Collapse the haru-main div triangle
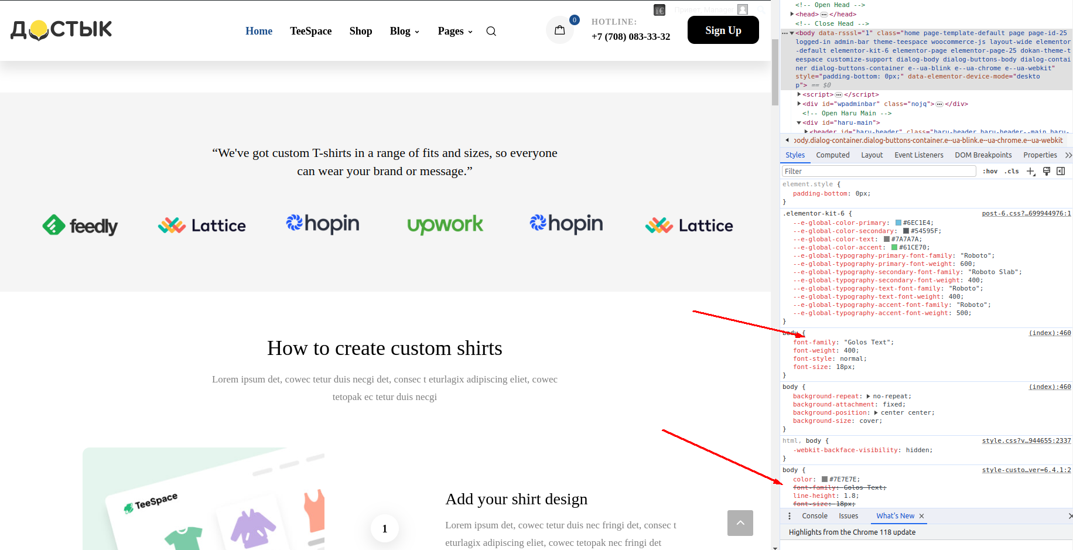Screen dimensions: 1073x550 (x=799, y=123)
